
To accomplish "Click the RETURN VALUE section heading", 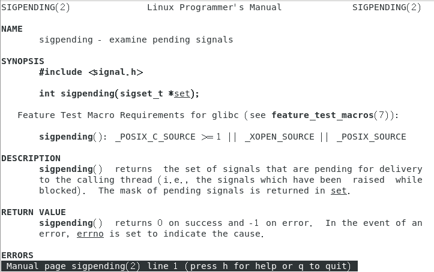I will [33, 212].
